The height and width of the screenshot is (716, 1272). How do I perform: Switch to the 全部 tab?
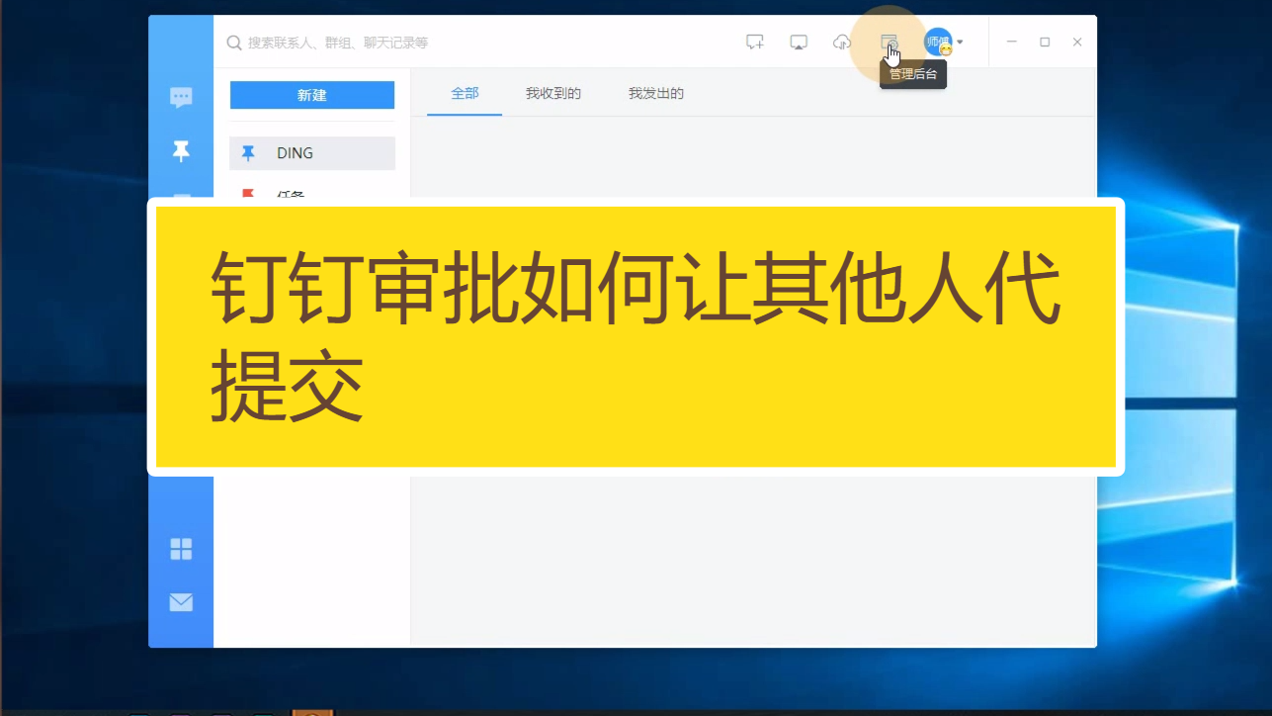[465, 94]
